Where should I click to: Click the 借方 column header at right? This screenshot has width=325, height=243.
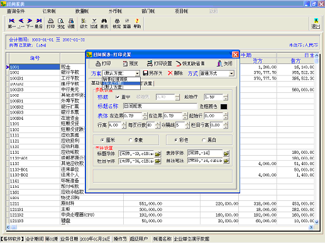295,61
